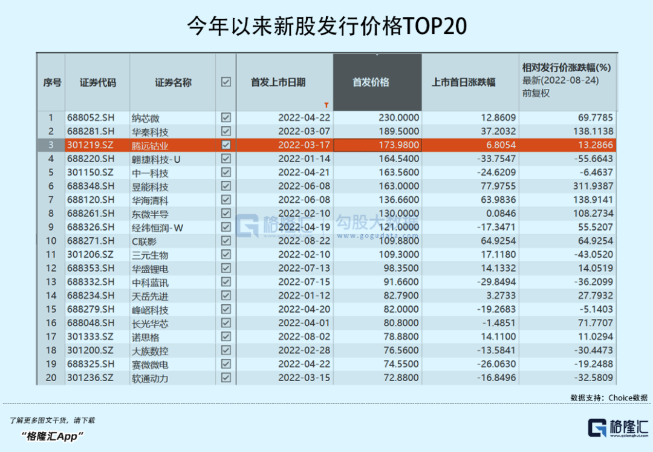Screen dimensions: 653x452
Task: Toggle checkbox of highlighted 腾远钴业 row
Action: point(226,145)
